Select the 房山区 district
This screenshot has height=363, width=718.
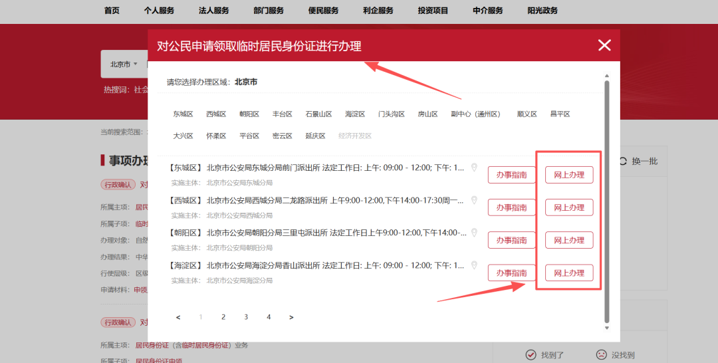[x=427, y=114]
